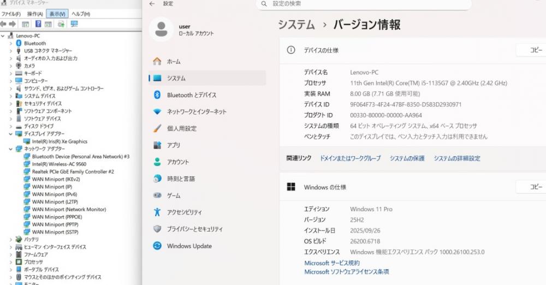Select Realtek PCIe GbE Family Controller #2
Image resolution: width=546 pixels, height=285 pixels.
(73, 172)
